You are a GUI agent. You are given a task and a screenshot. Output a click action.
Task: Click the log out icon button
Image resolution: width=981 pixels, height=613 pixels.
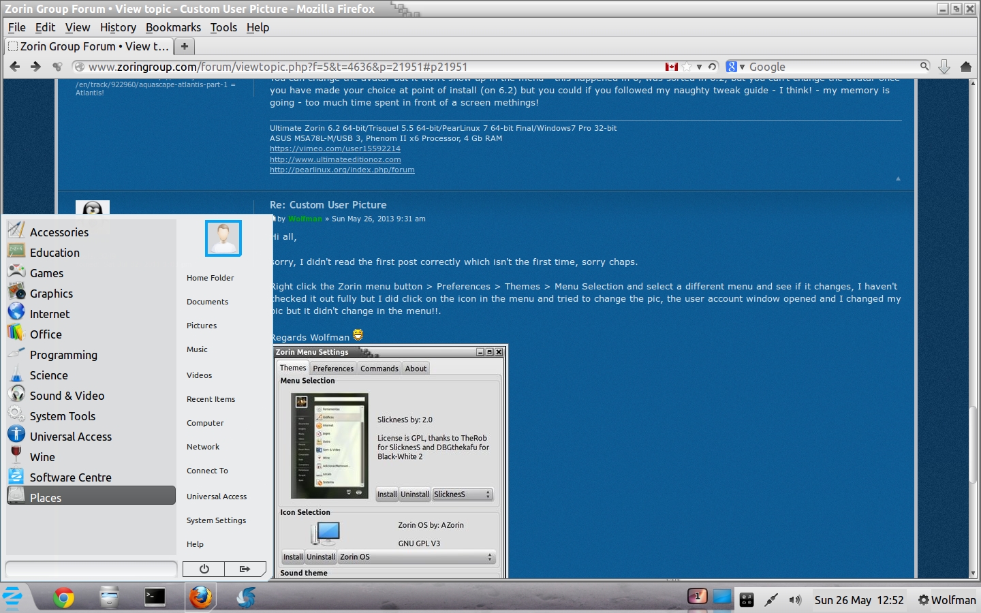(245, 569)
